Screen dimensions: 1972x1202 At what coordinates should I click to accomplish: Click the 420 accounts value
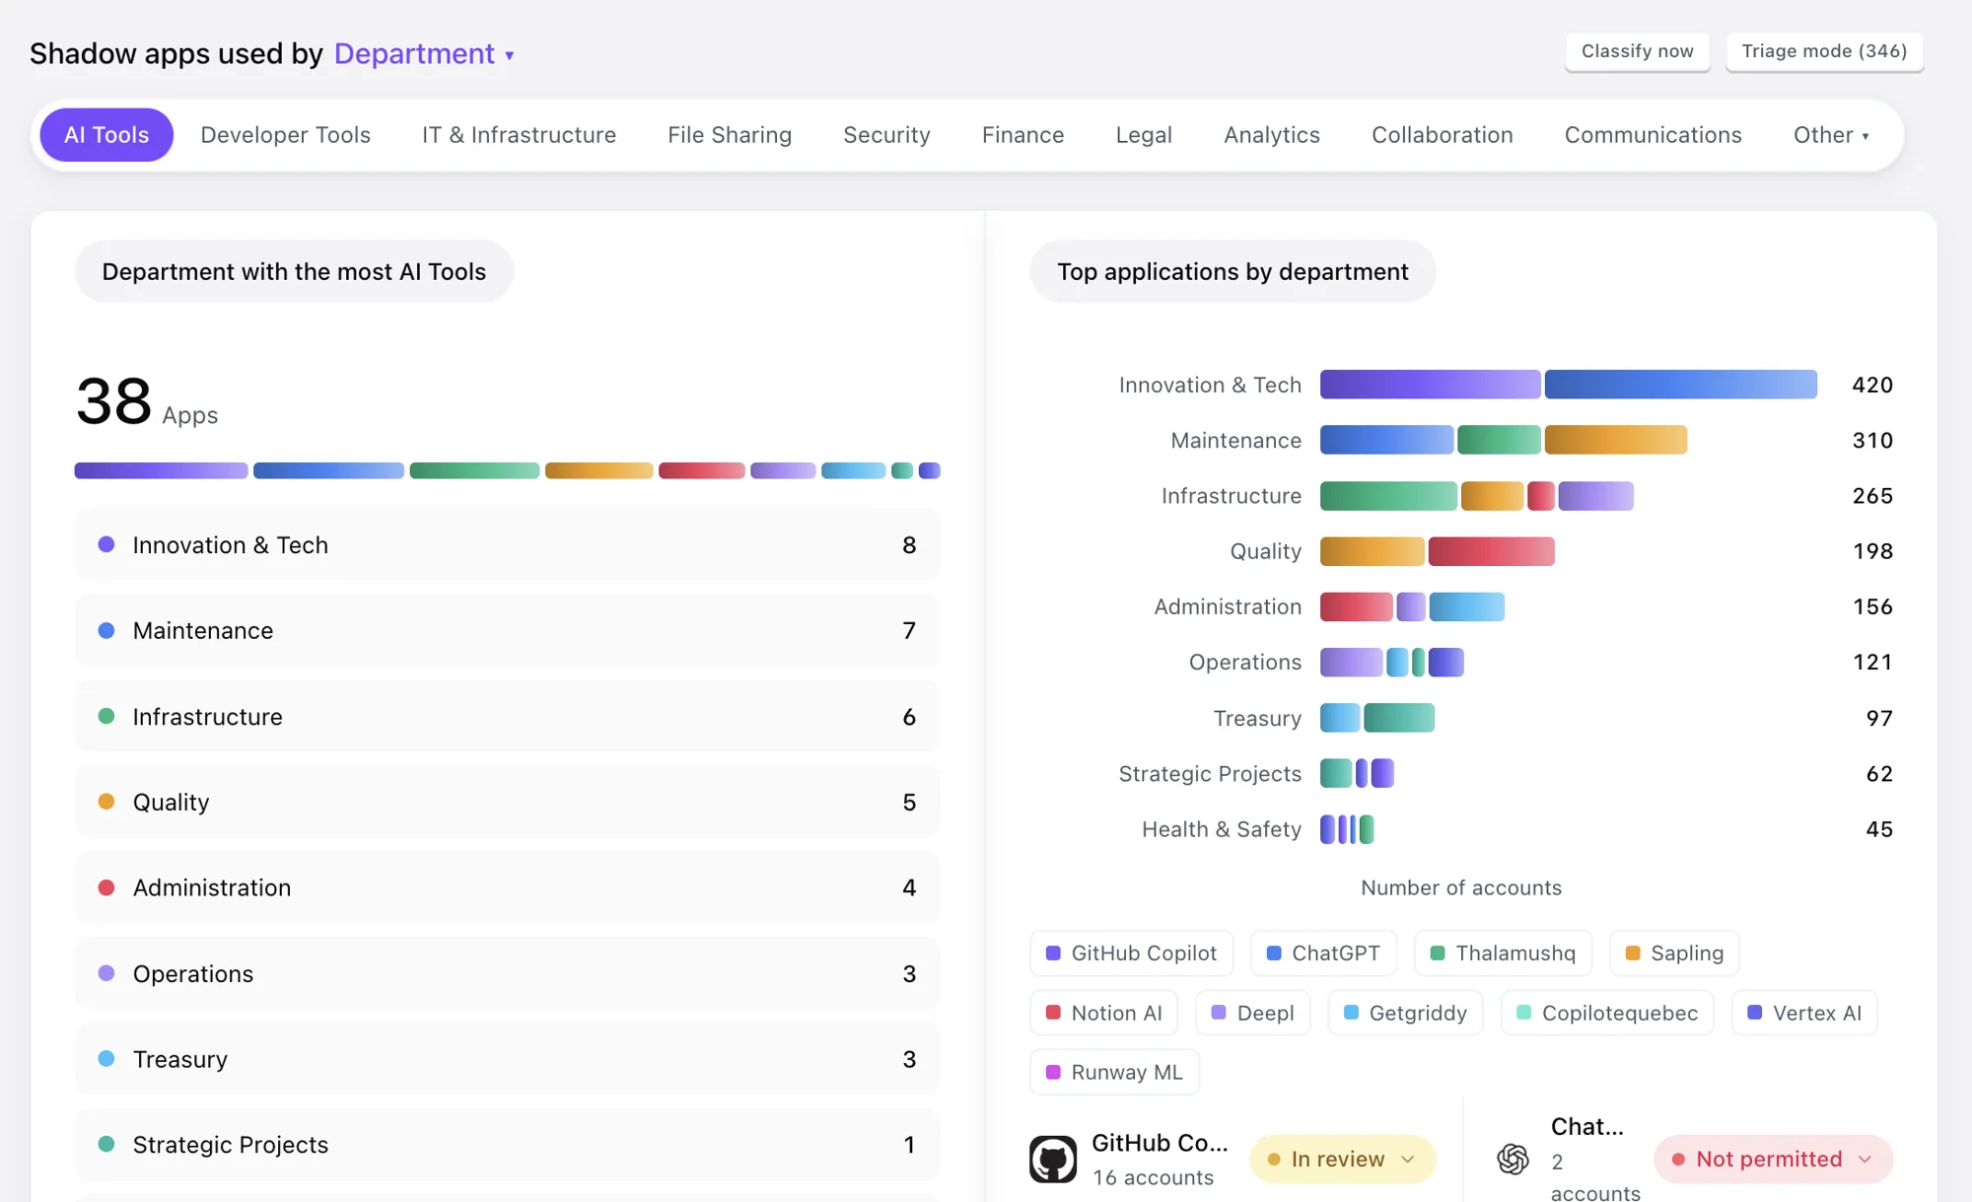(x=1871, y=385)
